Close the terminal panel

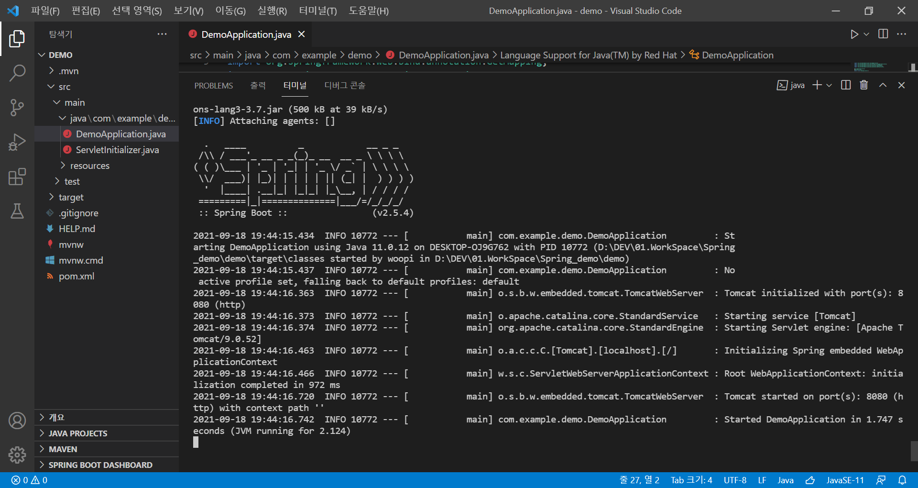coord(901,85)
